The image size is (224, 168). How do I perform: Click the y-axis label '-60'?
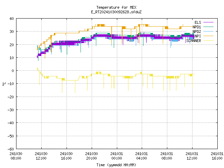(x=11, y=149)
